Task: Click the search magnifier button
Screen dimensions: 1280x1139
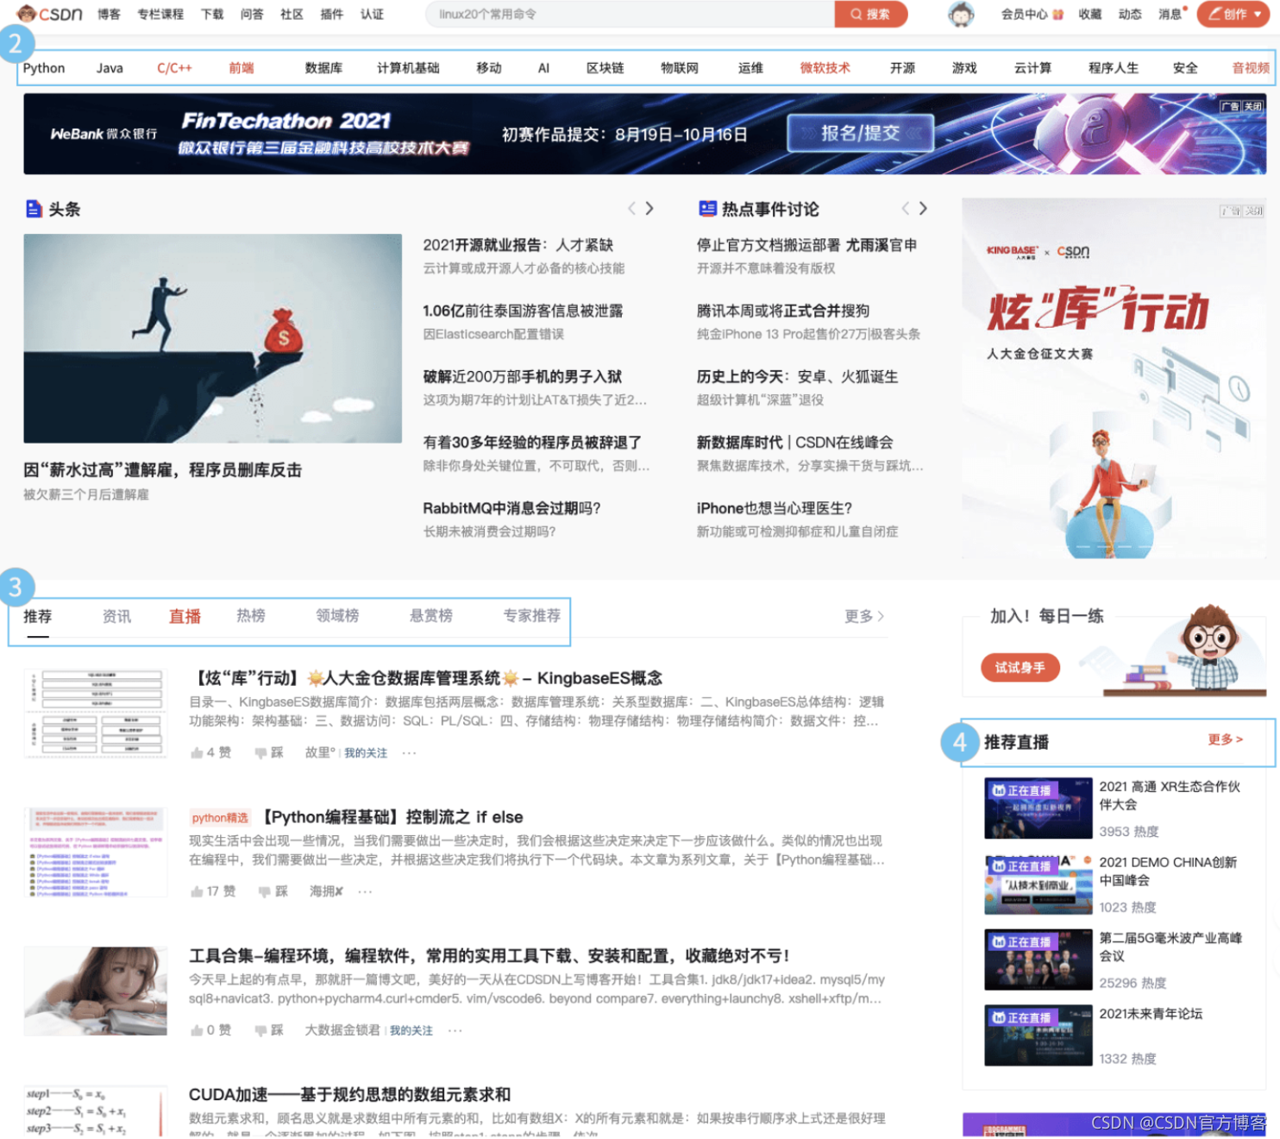Action: (870, 14)
